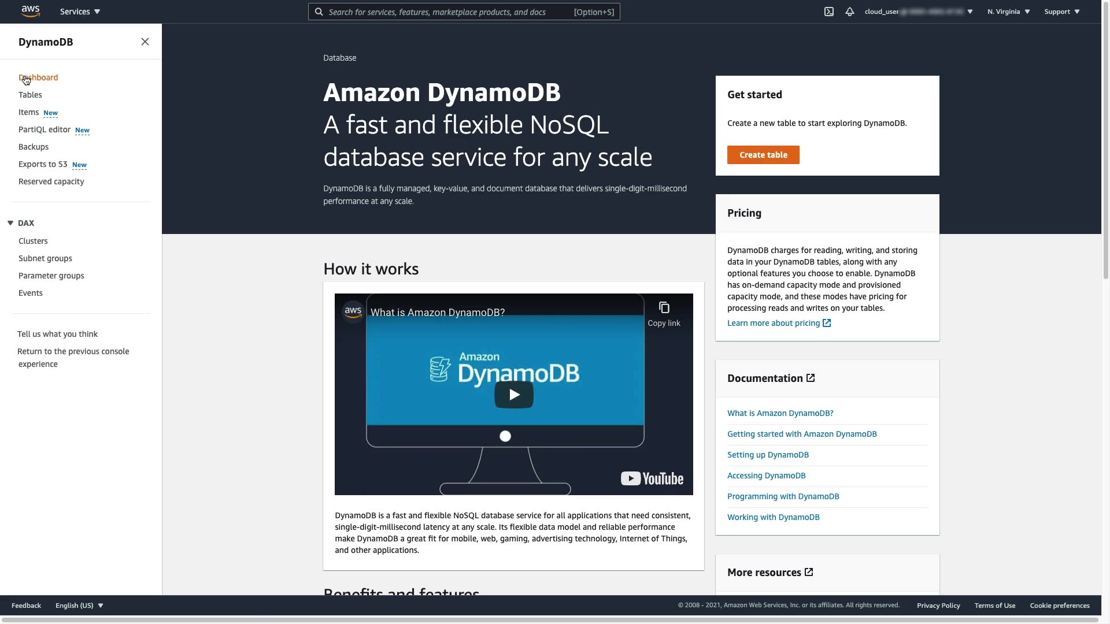This screenshot has width=1110, height=624.
Task: Open the N. Virginia region selector
Action: pyautogui.click(x=1008, y=12)
